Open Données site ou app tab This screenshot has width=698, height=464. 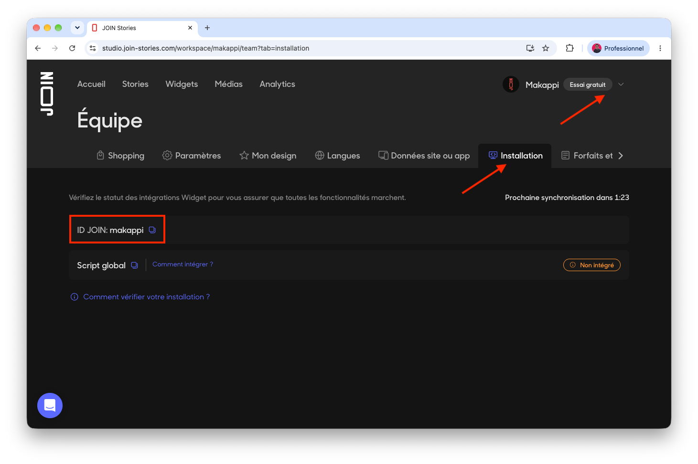click(x=424, y=156)
